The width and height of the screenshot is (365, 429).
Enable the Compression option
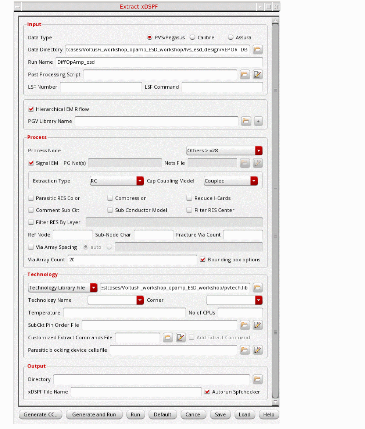(x=110, y=198)
